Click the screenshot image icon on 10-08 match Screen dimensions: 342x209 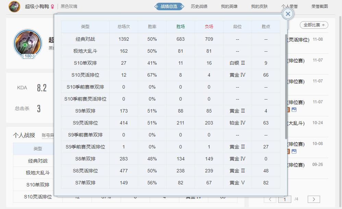(294, 152)
